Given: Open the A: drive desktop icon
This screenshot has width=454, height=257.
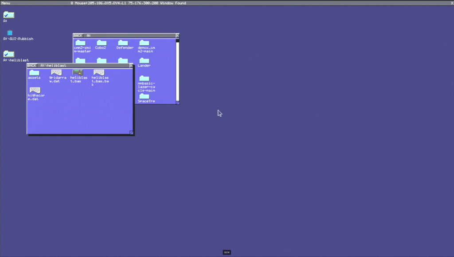Looking at the screenshot, I should [9, 15].
